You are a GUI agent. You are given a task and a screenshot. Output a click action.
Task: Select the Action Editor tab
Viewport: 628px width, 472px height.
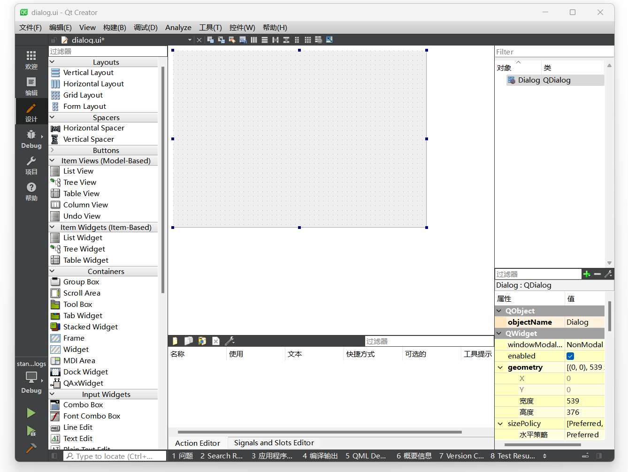pos(198,443)
